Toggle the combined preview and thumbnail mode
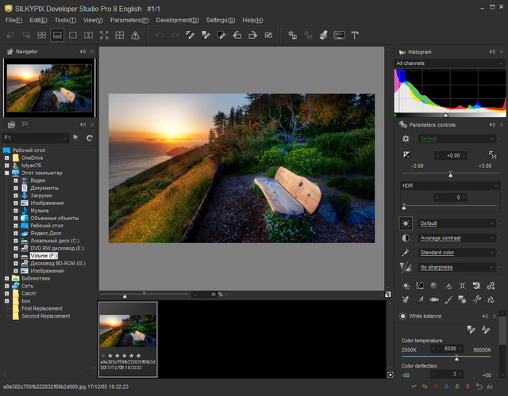Viewport: 508px width, 396px height. coord(57,36)
